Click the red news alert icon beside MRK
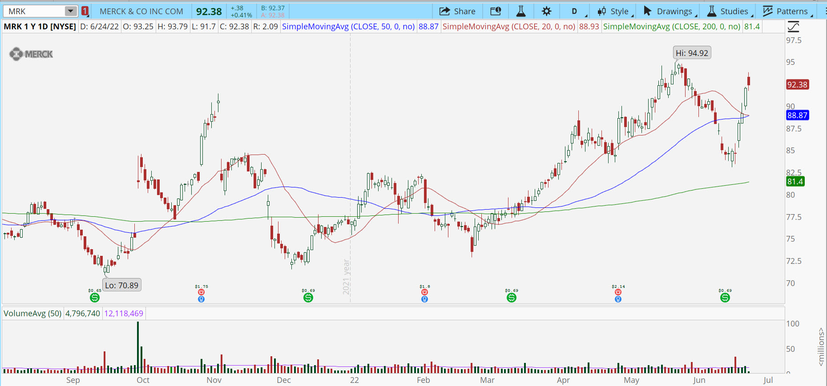The height and width of the screenshot is (386, 827). (x=85, y=12)
